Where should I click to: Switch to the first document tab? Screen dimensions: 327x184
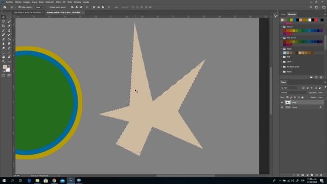[x=27, y=12]
